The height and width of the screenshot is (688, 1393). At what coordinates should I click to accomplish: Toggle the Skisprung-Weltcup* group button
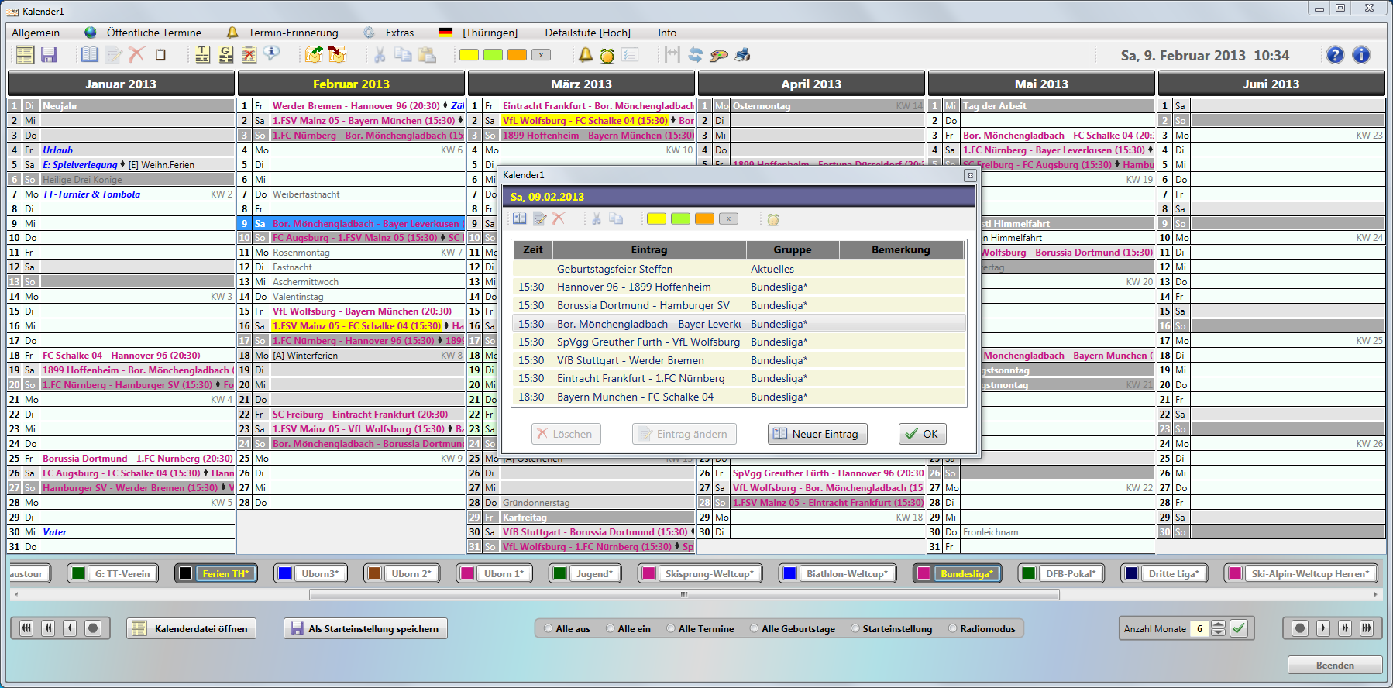[x=700, y=573]
